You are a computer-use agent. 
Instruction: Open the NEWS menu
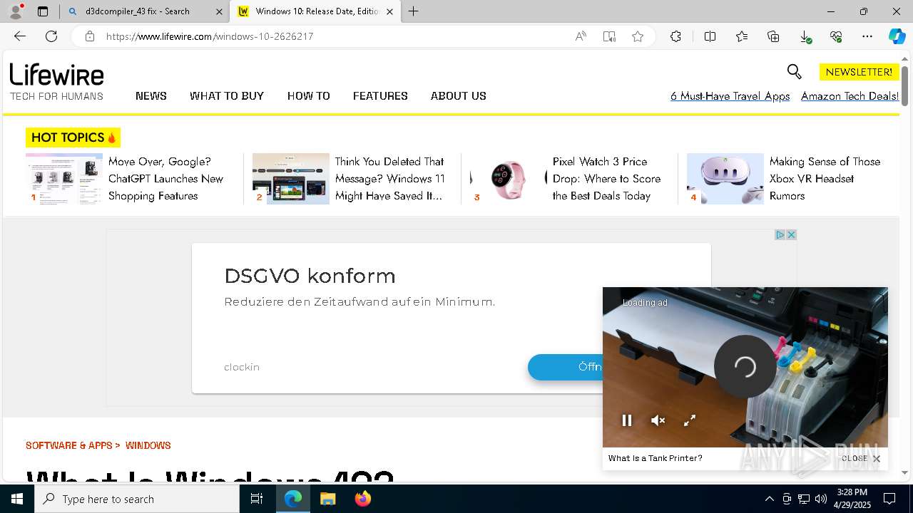151,95
